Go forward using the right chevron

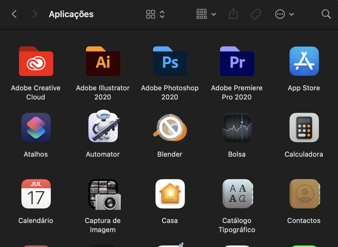[x=35, y=14]
